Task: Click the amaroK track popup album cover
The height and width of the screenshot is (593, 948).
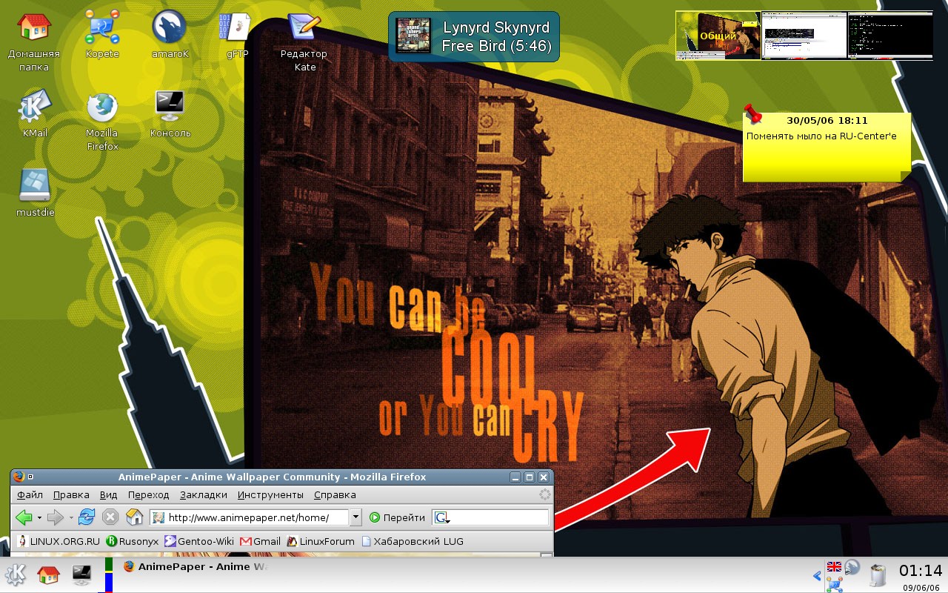Action: coord(413,36)
